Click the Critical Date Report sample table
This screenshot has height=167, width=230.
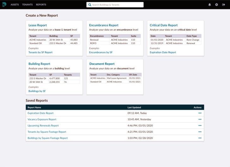coord(175,39)
